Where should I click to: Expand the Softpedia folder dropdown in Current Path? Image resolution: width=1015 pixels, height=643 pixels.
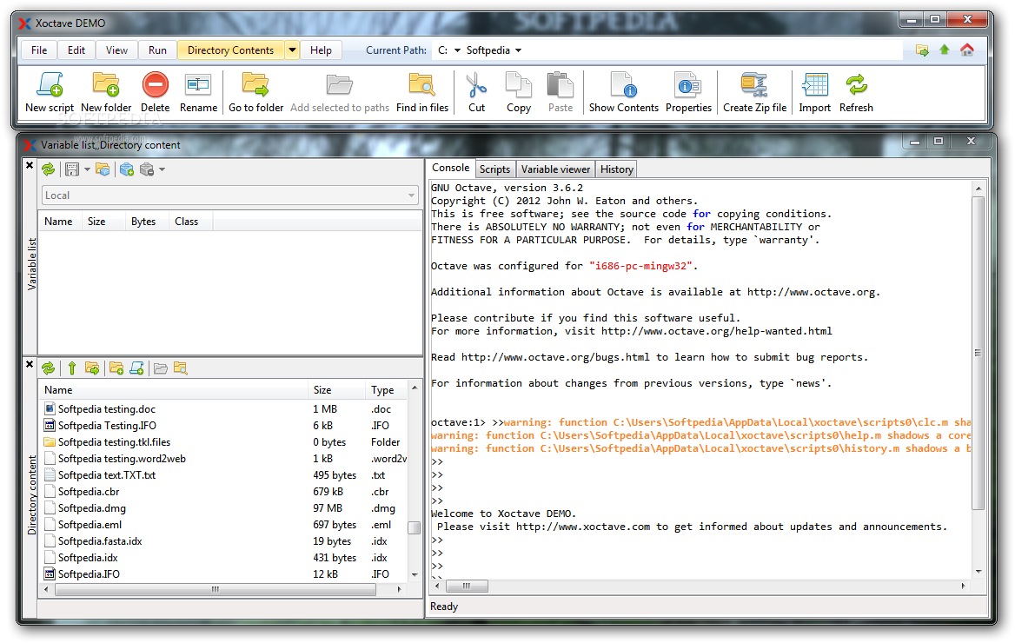point(518,50)
